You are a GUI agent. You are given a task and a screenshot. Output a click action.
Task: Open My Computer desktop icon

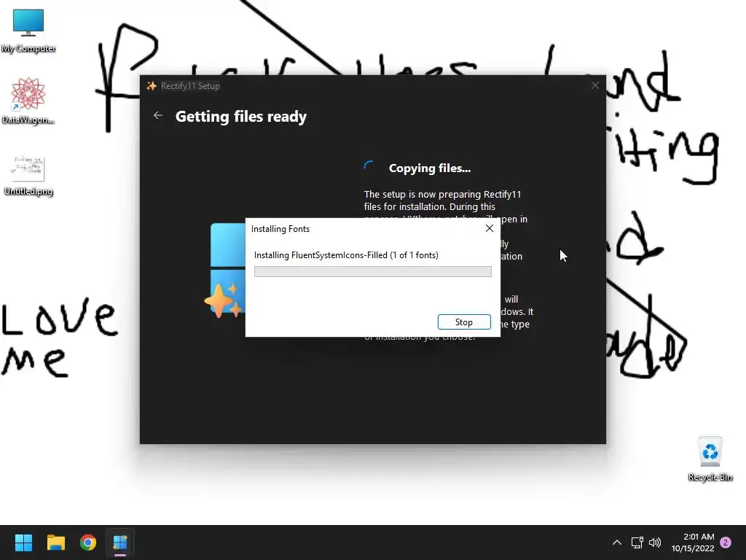point(28,31)
